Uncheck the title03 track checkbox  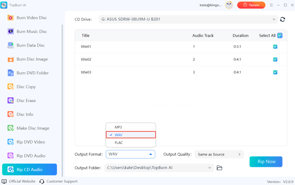point(275,72)
